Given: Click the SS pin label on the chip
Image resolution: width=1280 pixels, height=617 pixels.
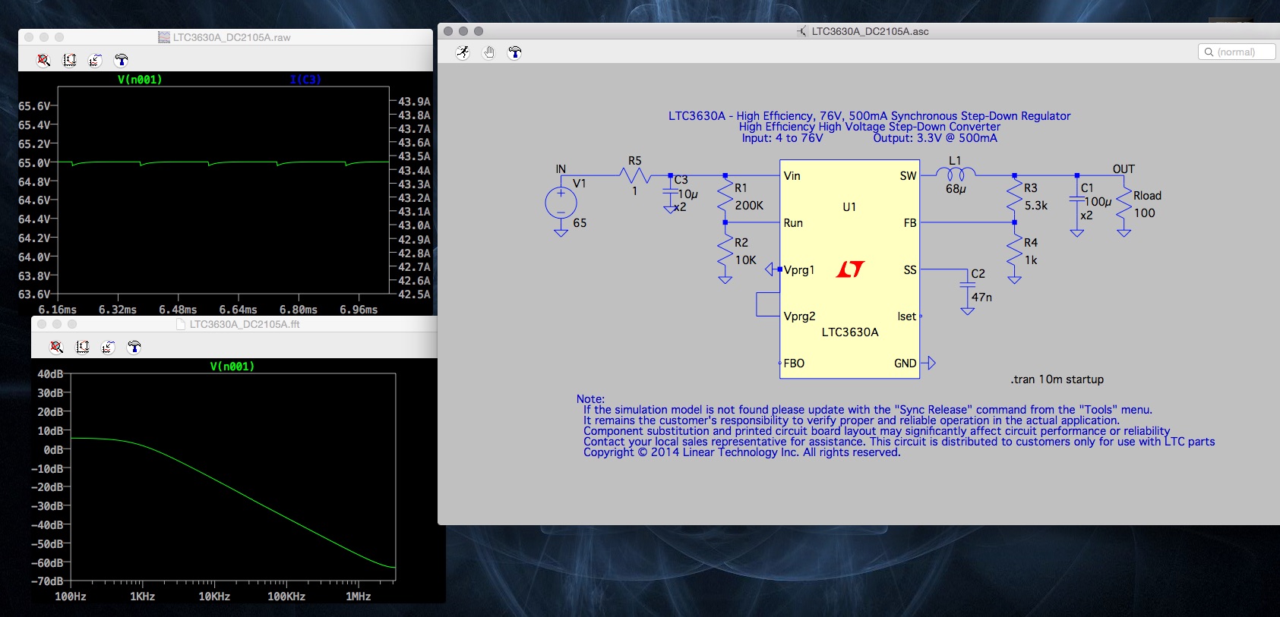Looking at the screenshot, I should coord(910,270).
